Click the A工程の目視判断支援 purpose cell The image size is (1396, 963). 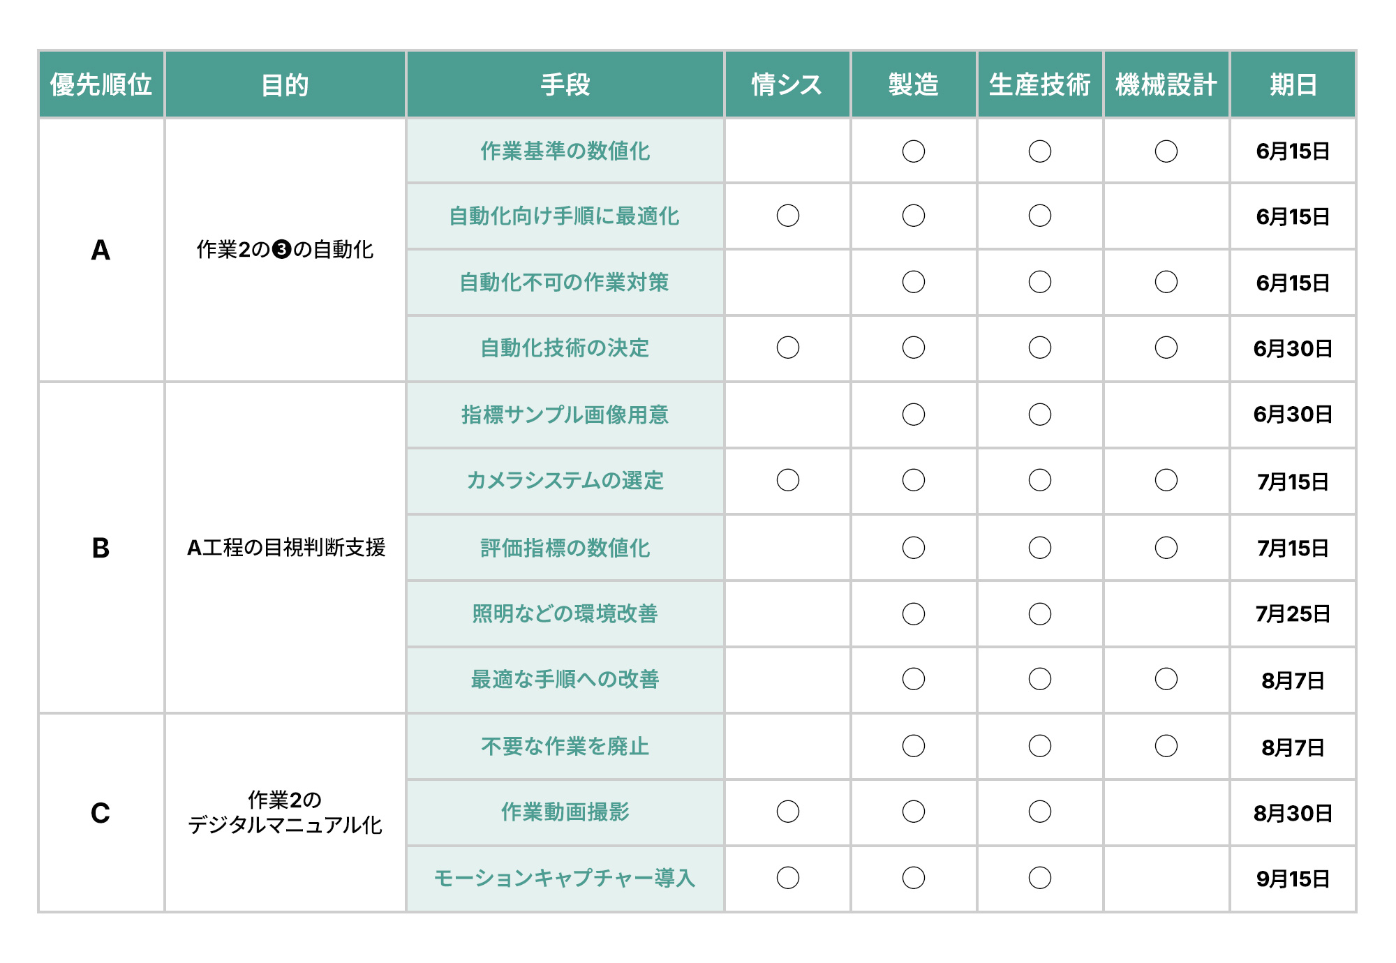coord(285,548)
